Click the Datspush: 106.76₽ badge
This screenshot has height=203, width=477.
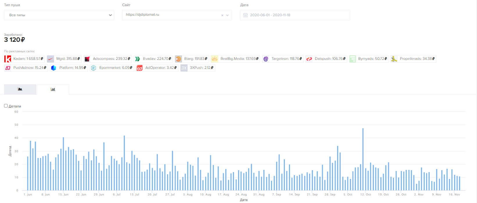tap(326, 59)
